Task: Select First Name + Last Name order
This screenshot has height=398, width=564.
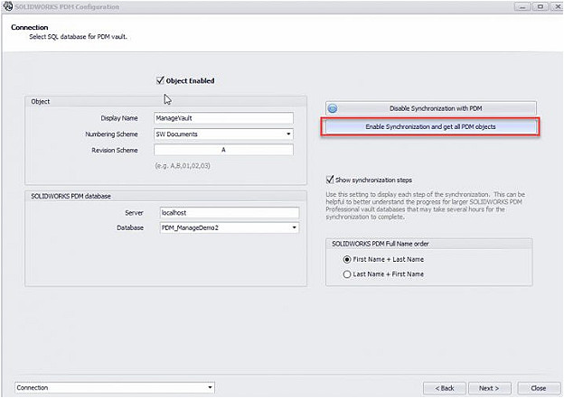Action: 347,259
